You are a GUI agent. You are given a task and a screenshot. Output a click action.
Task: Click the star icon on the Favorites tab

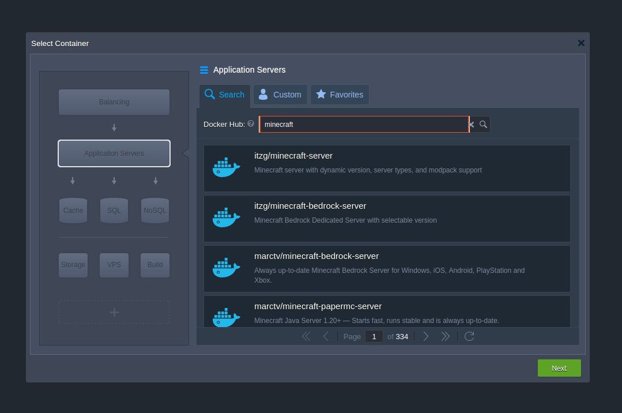pos(322,95)
